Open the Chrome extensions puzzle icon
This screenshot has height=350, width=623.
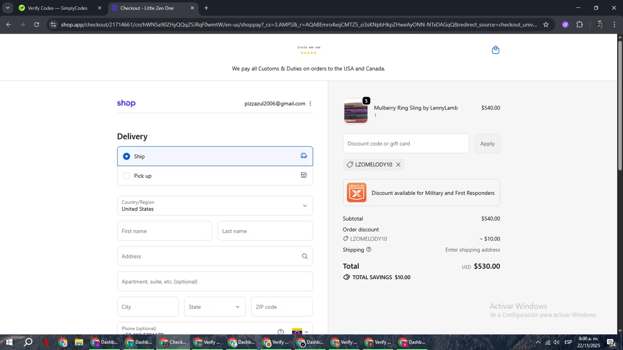pos(580,24)
